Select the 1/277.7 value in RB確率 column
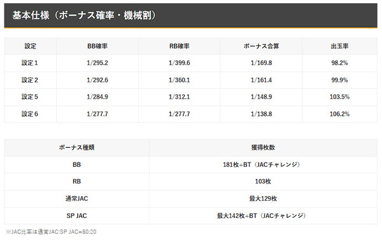The width and height of the screenshot is (382, 244). coord(180,114)
